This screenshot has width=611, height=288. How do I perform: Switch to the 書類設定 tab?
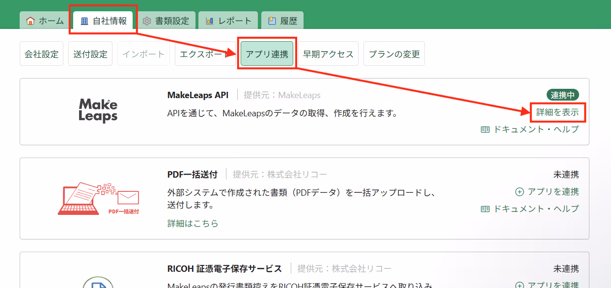166,21
